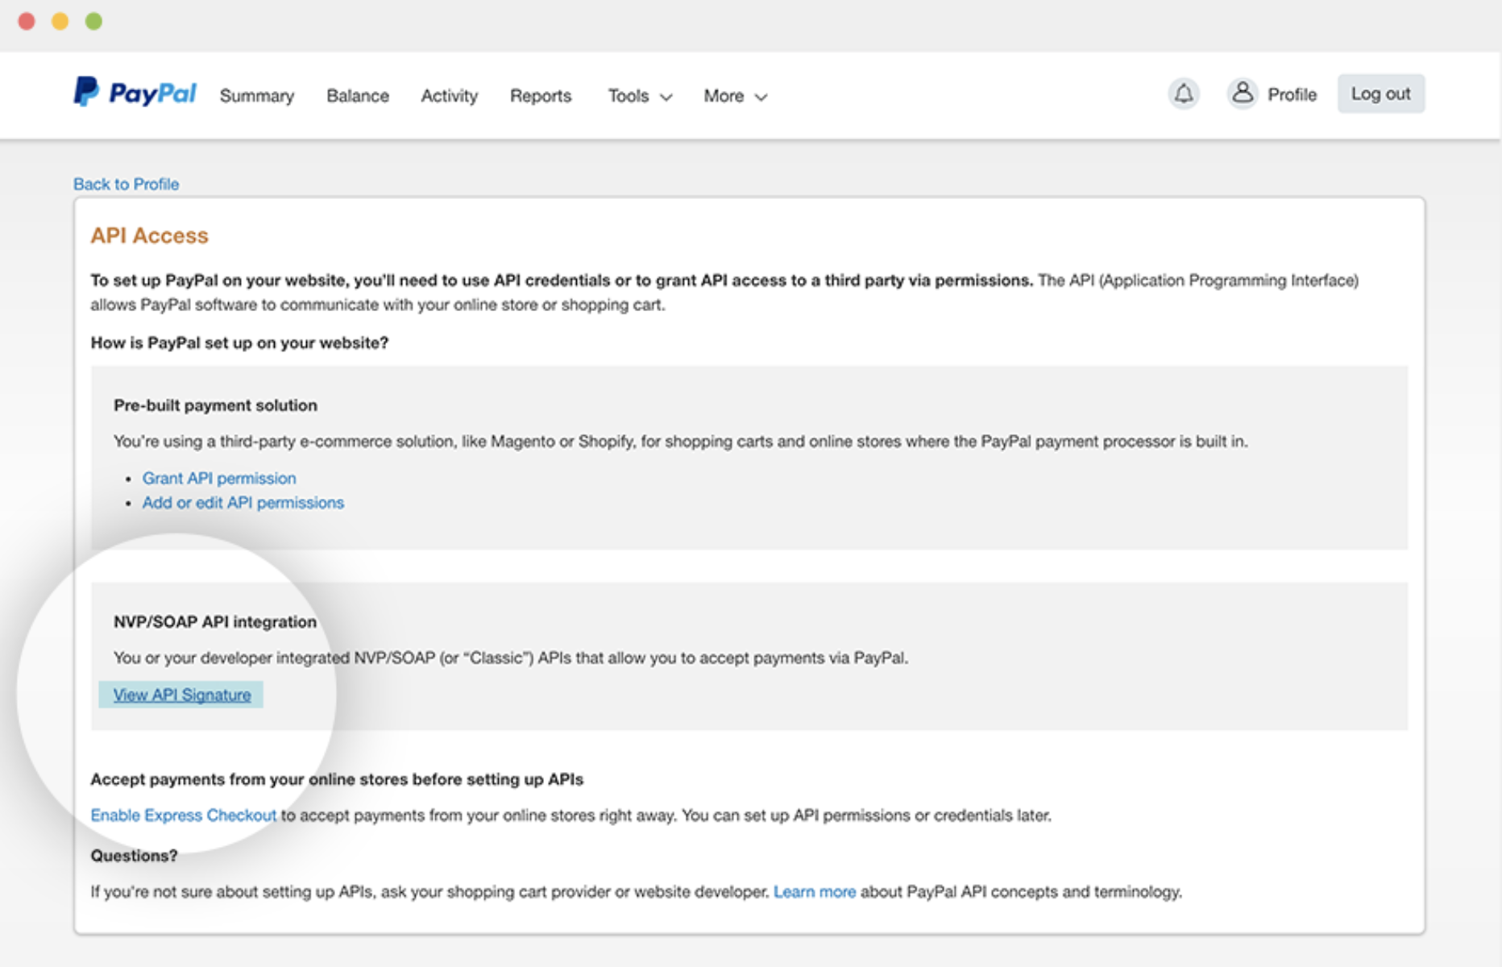Open the Balance page
This screenshot has height=967, width=1502.
(358, 96)
